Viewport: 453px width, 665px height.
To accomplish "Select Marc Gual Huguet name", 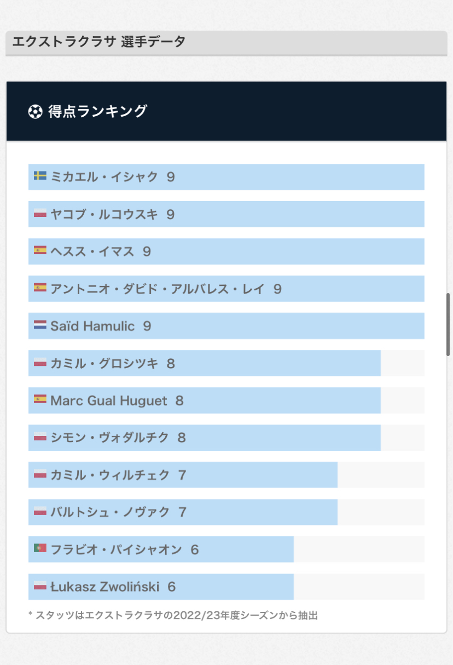I will pyautogui.click(x=108, y=400).
